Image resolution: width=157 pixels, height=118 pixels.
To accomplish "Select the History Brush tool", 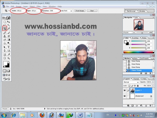I will [x=9, y=36].
